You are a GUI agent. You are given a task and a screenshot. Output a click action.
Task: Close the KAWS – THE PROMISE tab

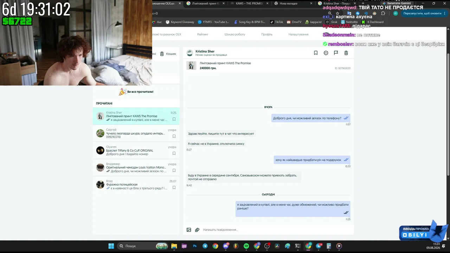[x=267, y=4]
